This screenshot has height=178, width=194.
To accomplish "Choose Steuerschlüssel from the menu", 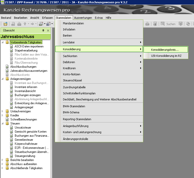I will 99,80.
